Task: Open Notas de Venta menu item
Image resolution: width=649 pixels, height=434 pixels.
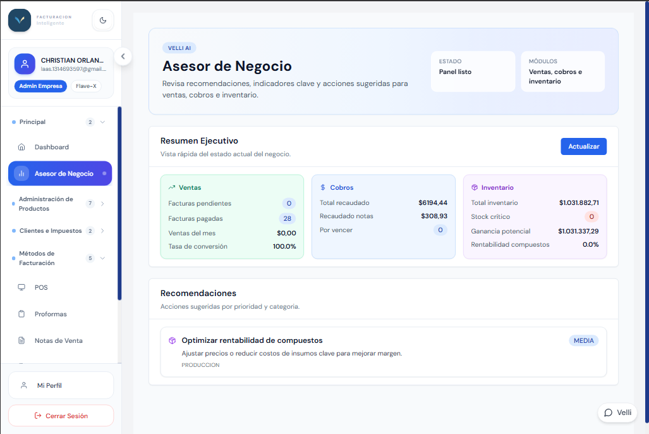Action: point(60,341)
